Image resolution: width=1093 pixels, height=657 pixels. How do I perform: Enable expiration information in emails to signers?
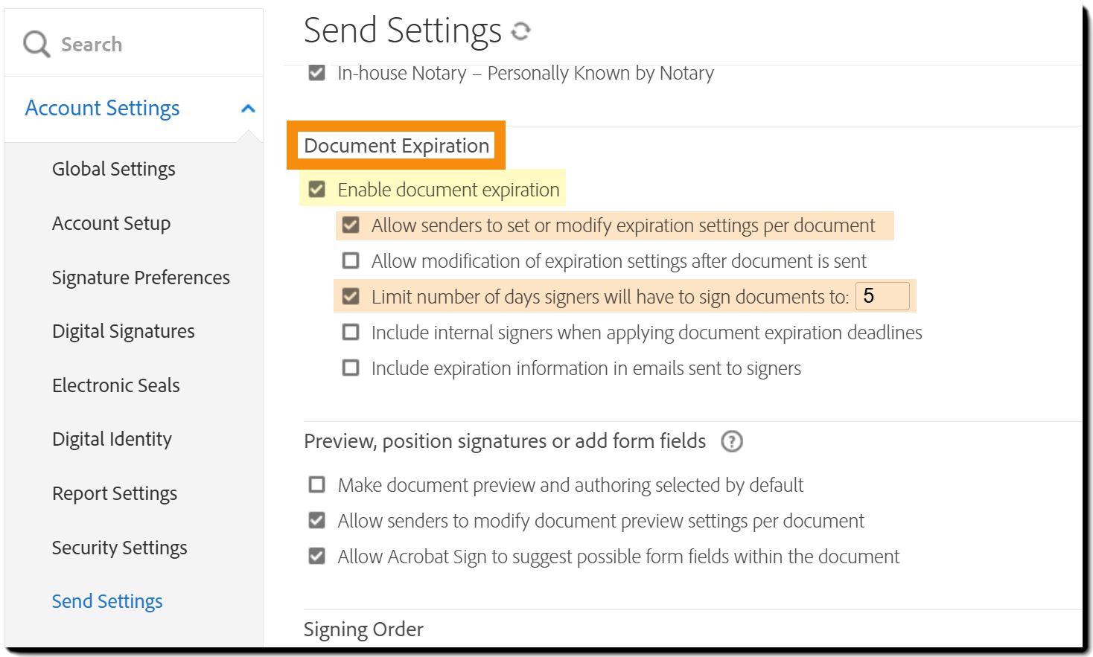click(351, 368)
